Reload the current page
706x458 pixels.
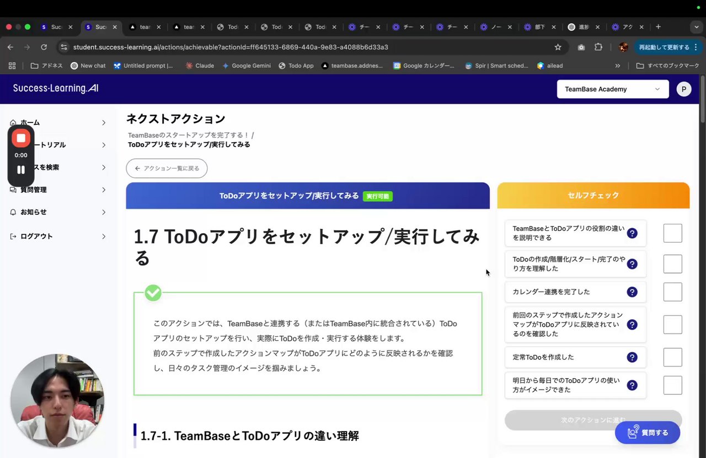44,47
